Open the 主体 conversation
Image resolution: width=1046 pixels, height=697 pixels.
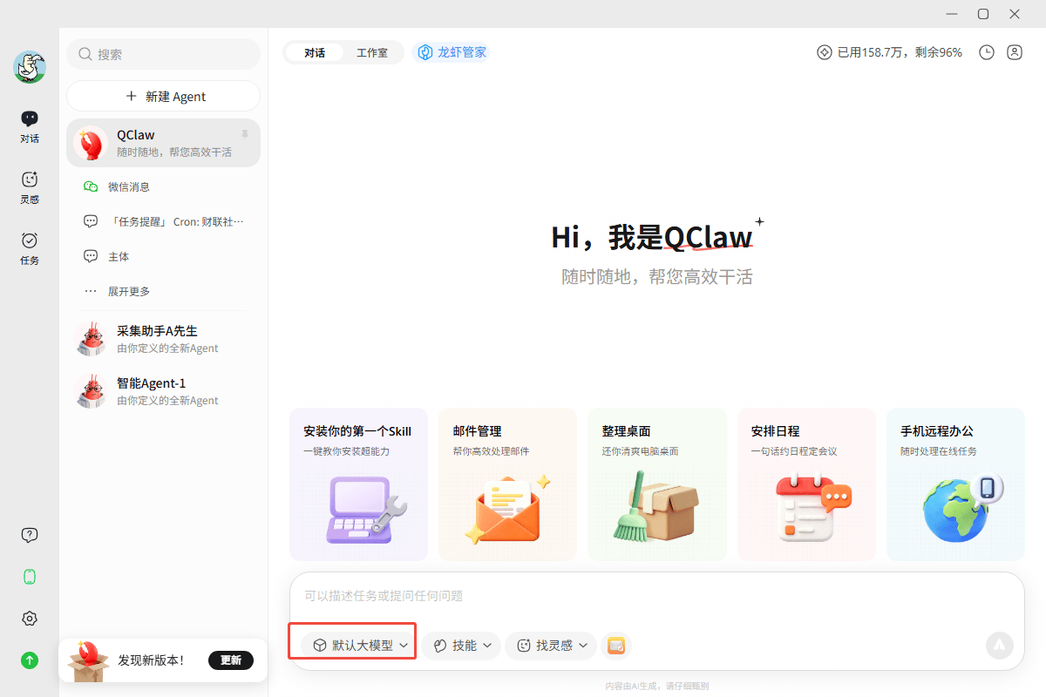[x=164, y=256]
